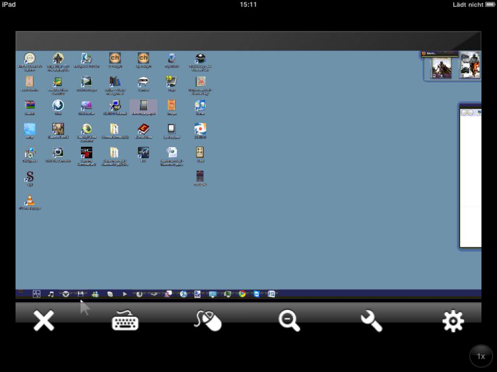Select the VLC media player cone icon

tap(30, 202)
